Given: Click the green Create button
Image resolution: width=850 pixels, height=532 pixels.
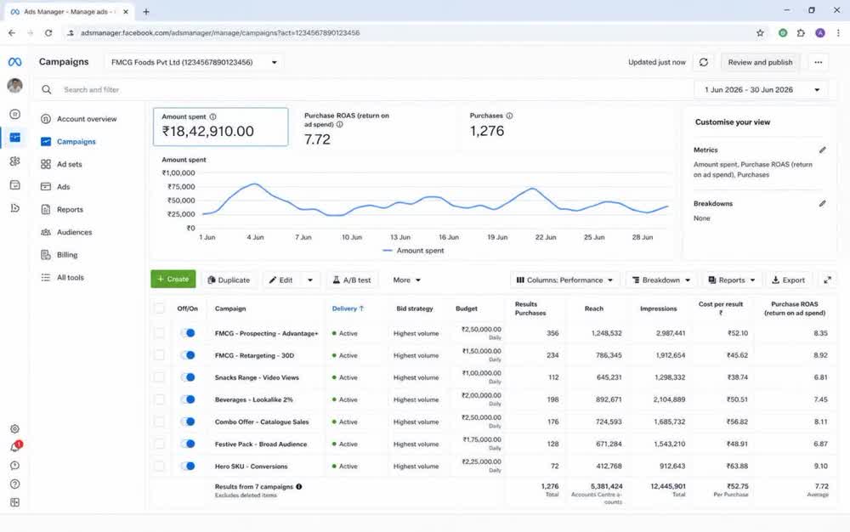Looking at the screenshot, I should click(173, 279).
